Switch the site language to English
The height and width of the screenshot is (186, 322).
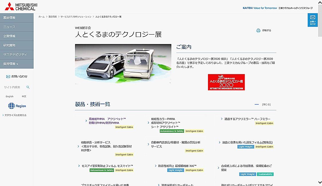coord(9,96)
